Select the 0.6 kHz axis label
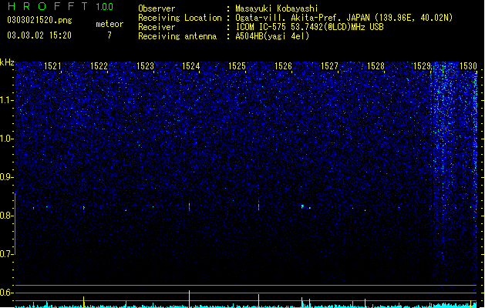The image size is (485, 308). tap(7, 293)
